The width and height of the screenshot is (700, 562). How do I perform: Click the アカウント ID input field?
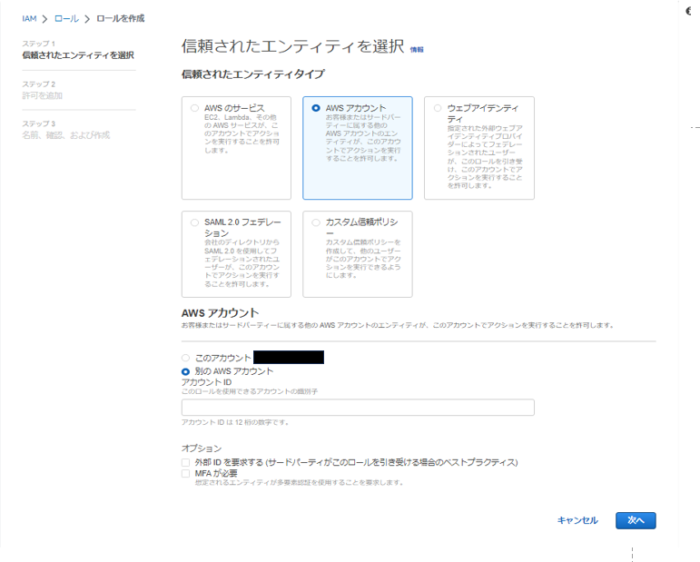358,407
